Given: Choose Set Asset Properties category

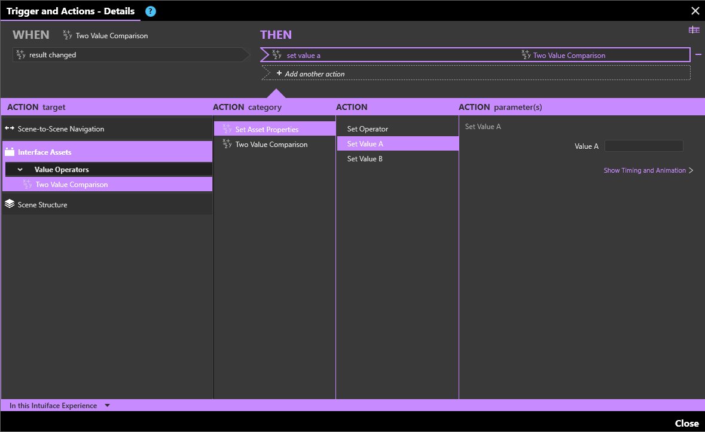Looking at the screenshot, I should coord(274,129).
